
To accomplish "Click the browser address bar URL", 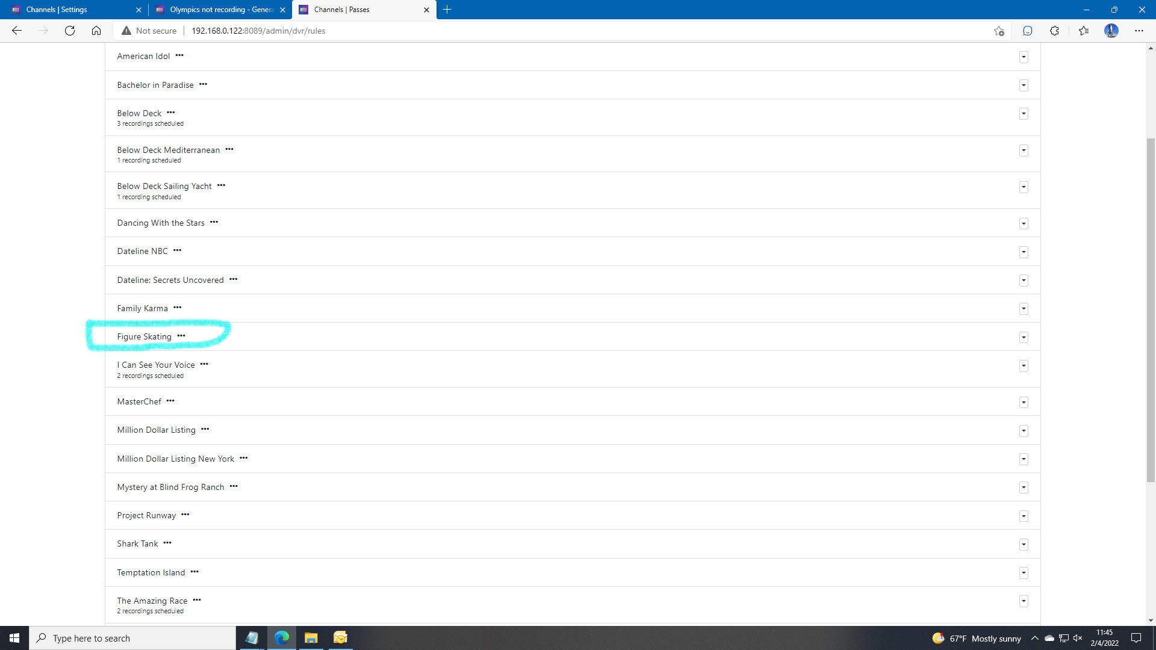I will [258, 31].
